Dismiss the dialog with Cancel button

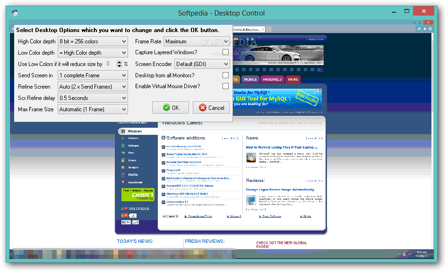(x=211, y=107)
